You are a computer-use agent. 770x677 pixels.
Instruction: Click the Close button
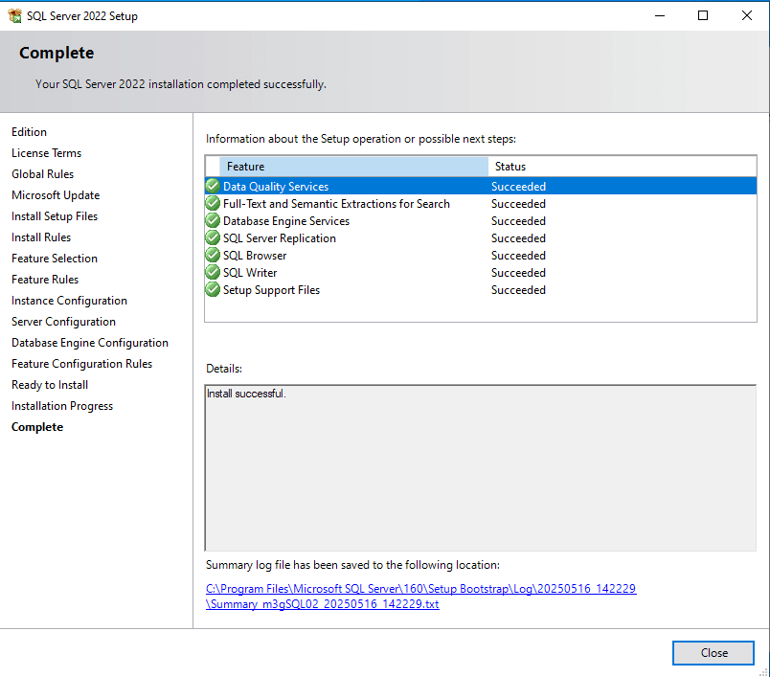[713, 653]
